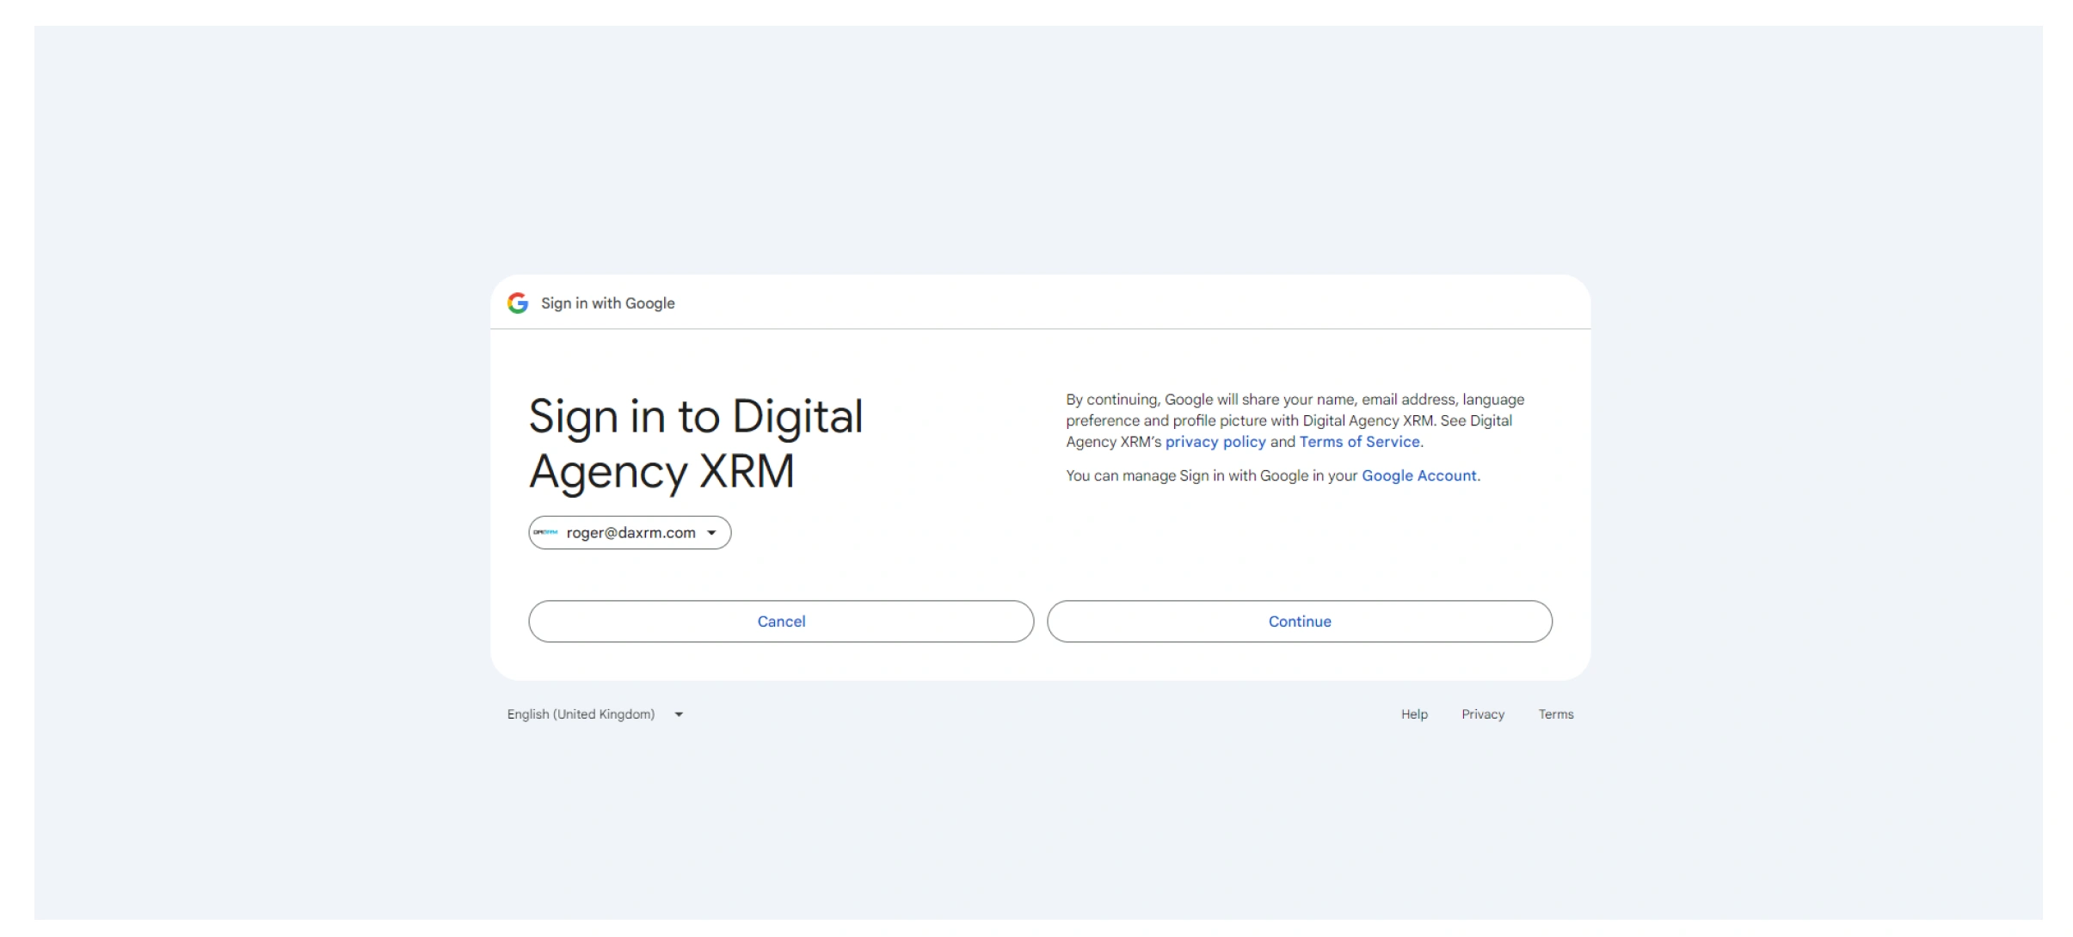Open the privacy policy link

point(1215,442)
